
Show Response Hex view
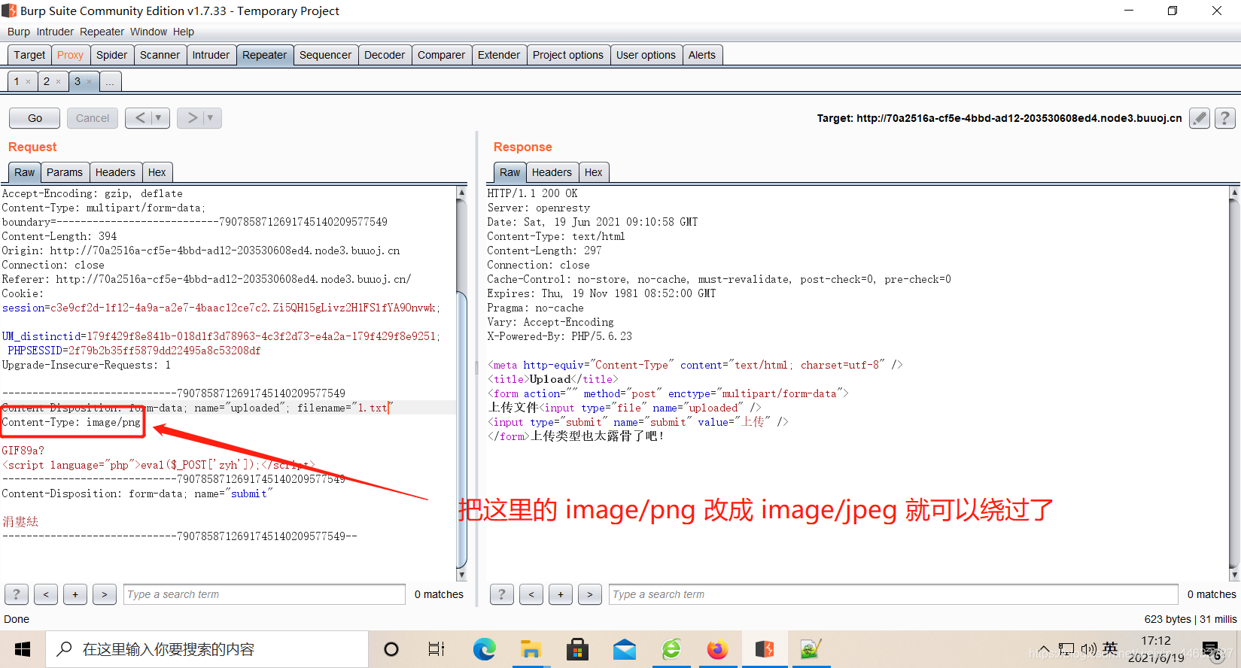[x=594, y=172]
